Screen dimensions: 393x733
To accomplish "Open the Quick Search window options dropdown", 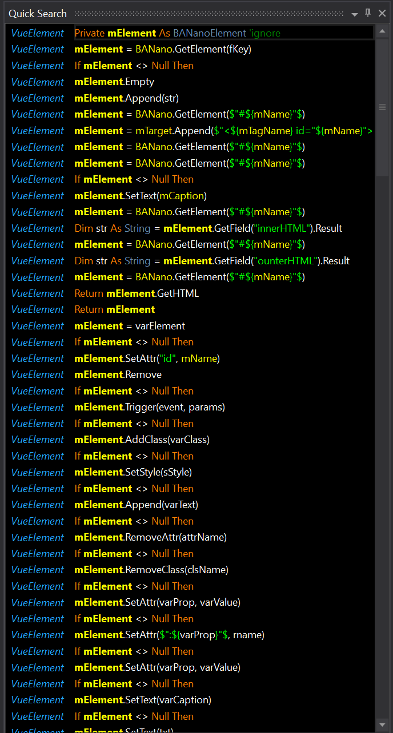I will pyautogui.click(x=355, y=14).
